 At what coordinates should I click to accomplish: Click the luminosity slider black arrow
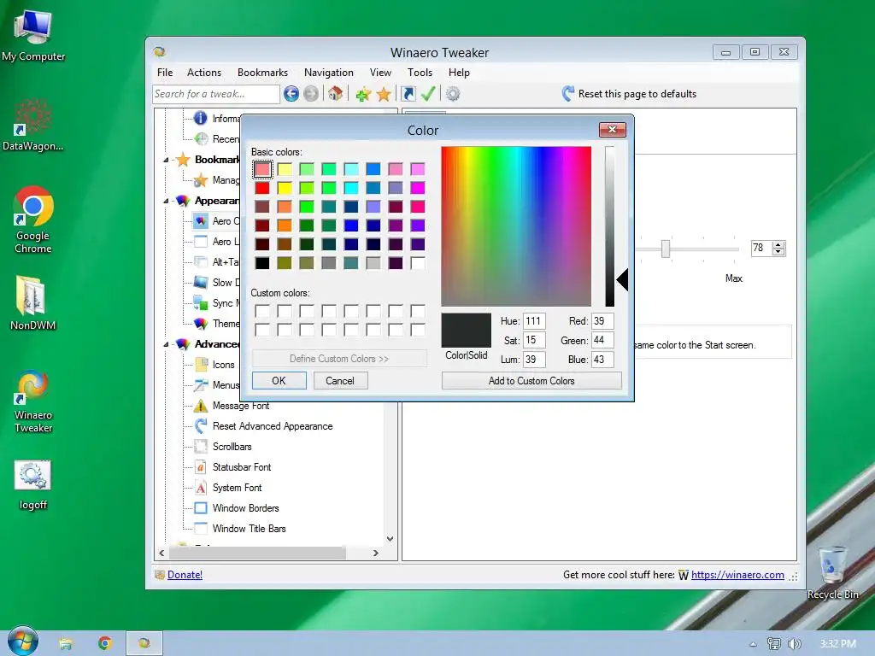coord(622,279)
